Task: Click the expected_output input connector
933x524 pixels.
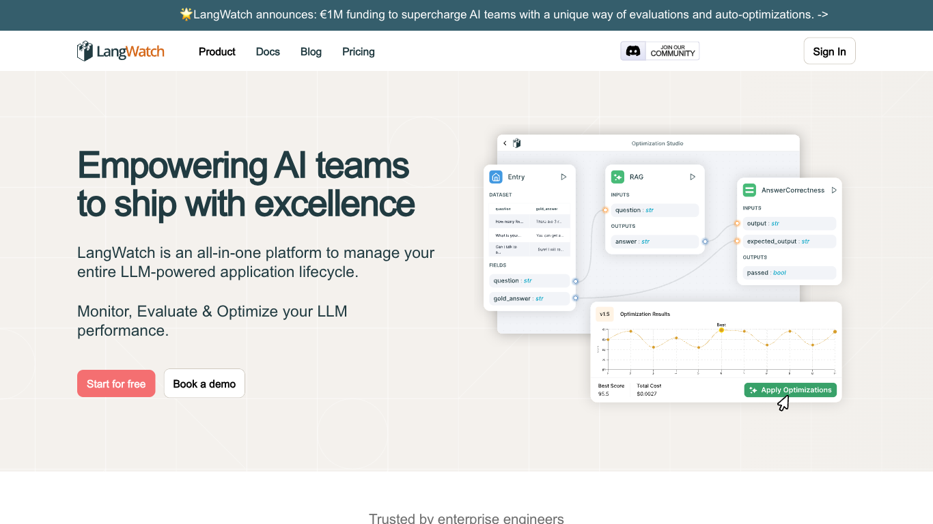Action: pos(737,241)
